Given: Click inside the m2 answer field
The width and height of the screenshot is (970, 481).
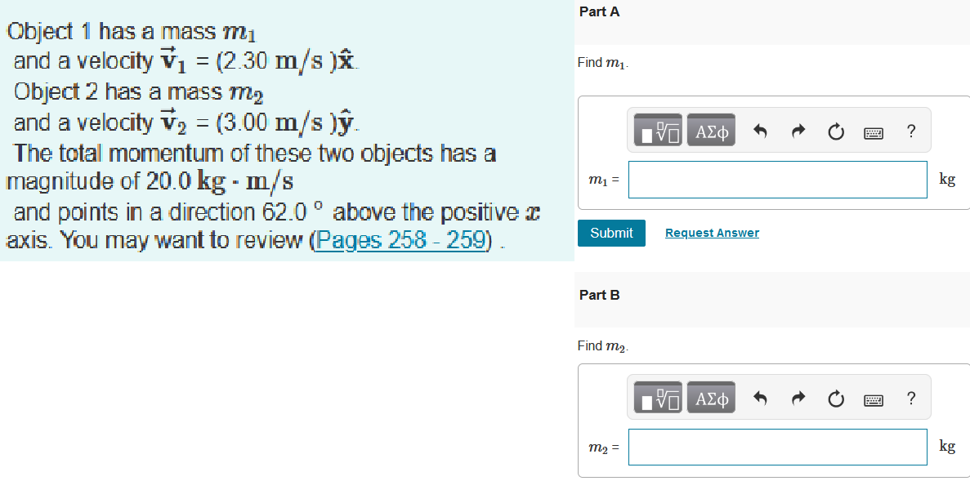Looking at the screenshot, I should 776,447.
